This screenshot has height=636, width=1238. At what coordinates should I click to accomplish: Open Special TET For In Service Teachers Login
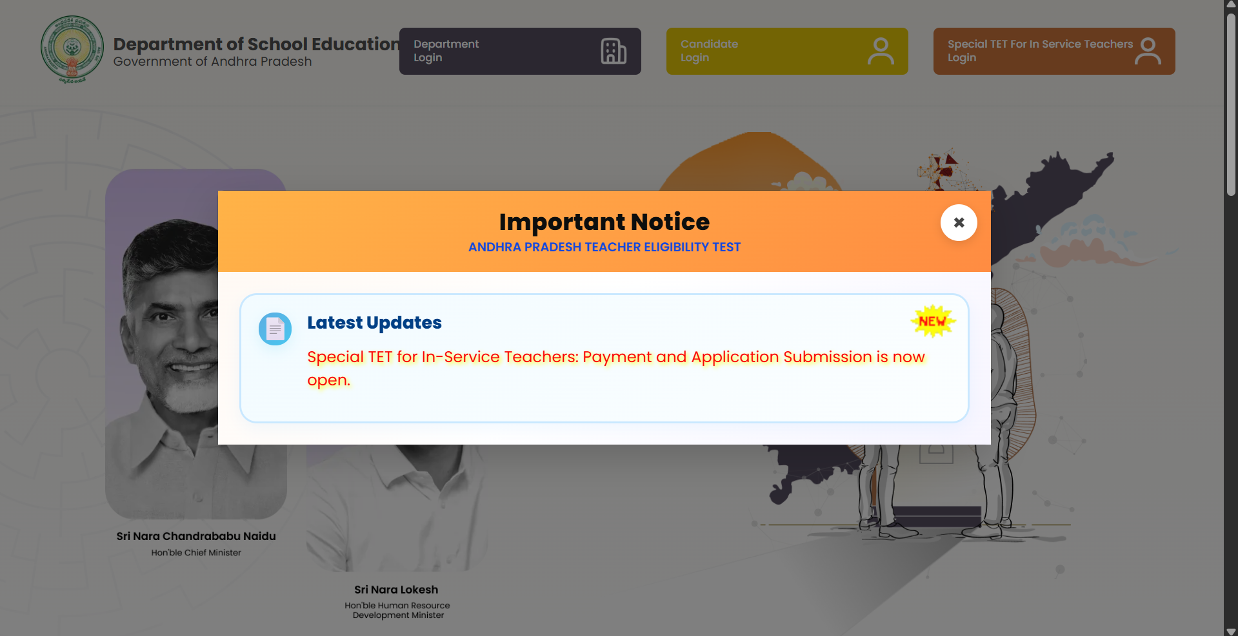click(1054, 51)
